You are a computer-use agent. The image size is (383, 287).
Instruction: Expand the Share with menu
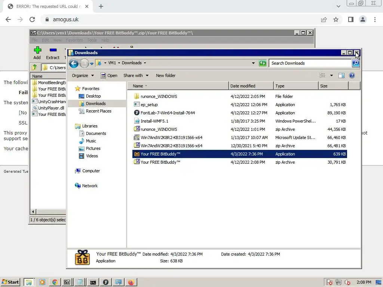pyautogui.click(x=136, y=75)
